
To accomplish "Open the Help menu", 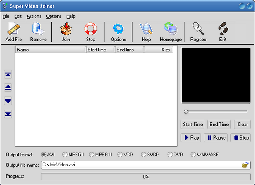I will 71,16.
